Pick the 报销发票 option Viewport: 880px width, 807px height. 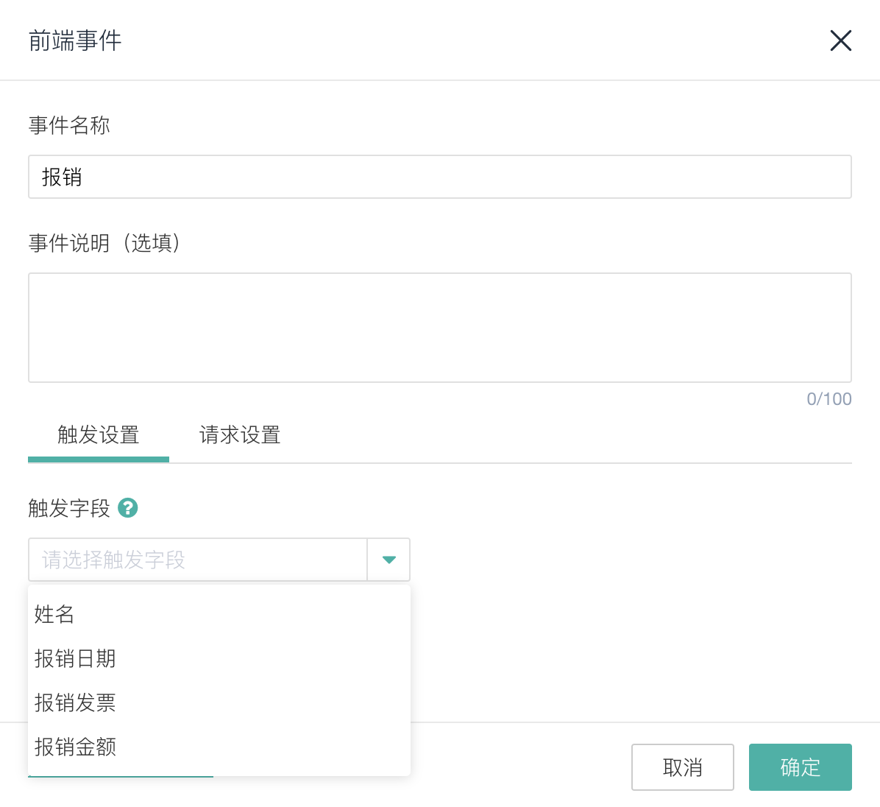(75, 702)
